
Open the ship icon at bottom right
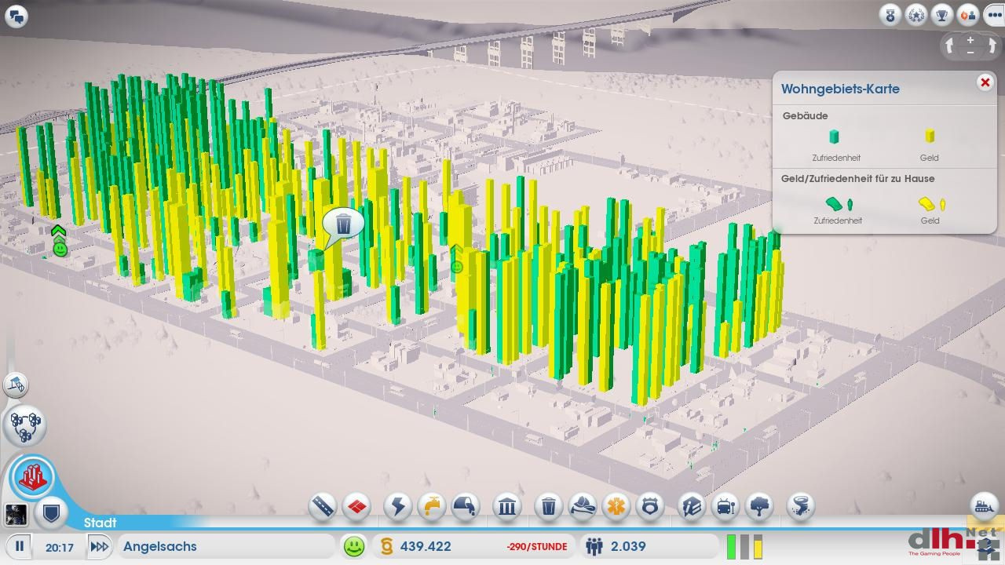point(985,506)
